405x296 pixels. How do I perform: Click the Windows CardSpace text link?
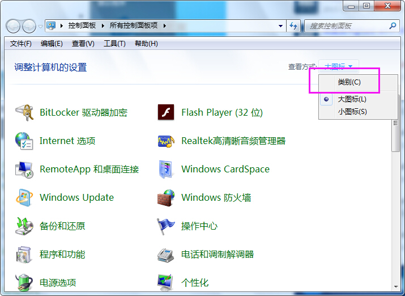pyautogui.click(x=225, y=170)
